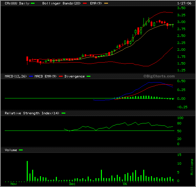Click the RSI axis value '80'

[x=179, y=123]
